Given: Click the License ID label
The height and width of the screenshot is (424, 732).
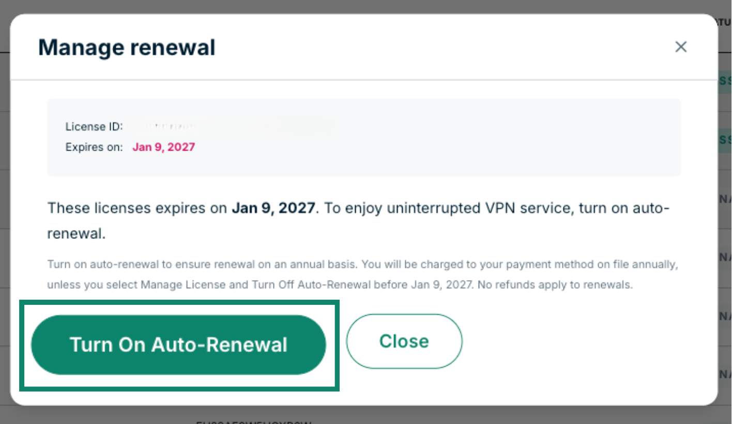Looking at the screenshot, I should click(94, 126).
